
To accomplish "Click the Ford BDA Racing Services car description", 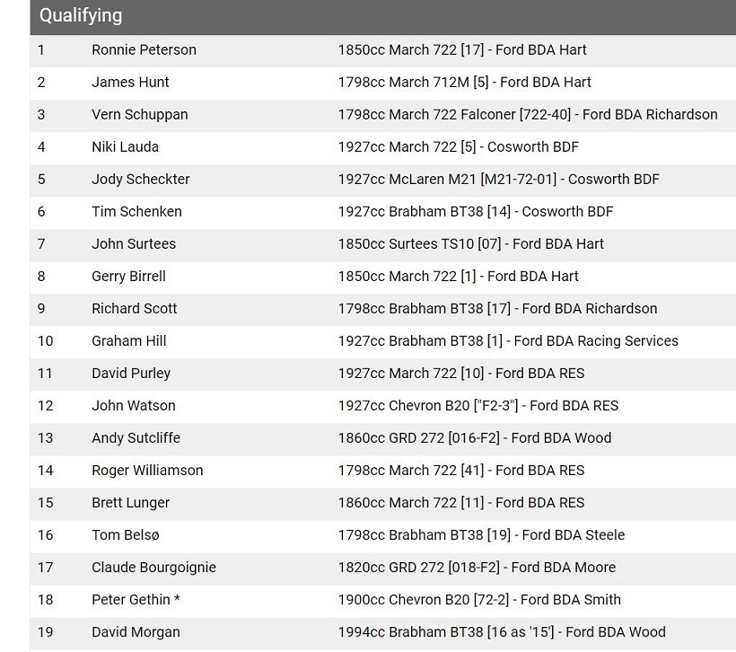I will tap(508, 341).
